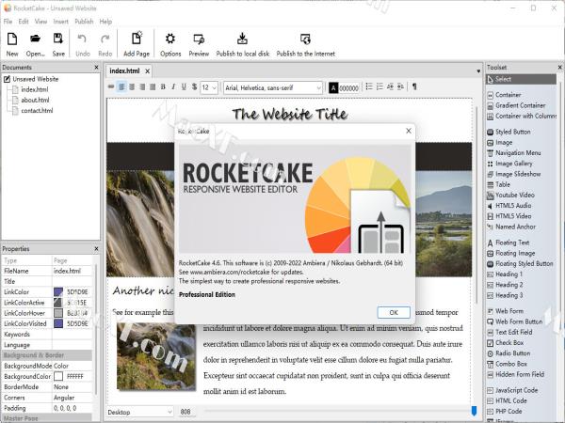The height and width of the screenshot is (423, 565).
Task: Toggle underline formatting
Action: (184, 87)
